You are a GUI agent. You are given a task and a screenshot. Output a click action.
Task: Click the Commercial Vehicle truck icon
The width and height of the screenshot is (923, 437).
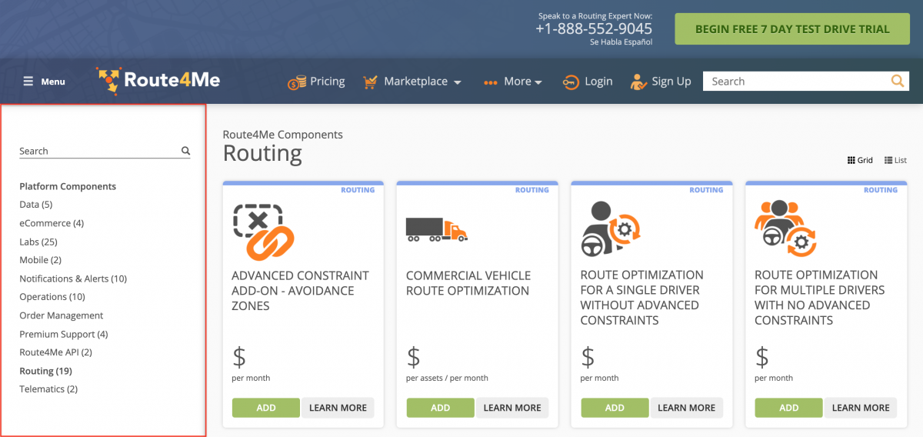[436, 229]
